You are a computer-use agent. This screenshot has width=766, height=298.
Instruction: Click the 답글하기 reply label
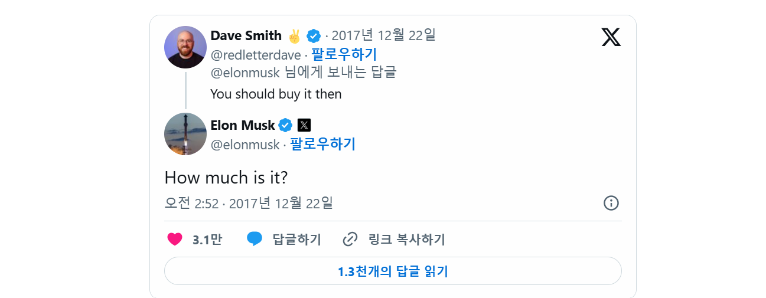point(296,240)
